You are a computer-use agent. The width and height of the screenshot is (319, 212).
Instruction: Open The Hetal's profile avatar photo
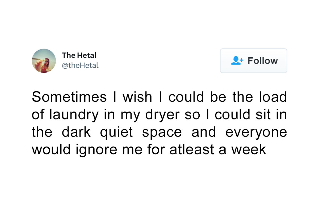coord(44,61)
